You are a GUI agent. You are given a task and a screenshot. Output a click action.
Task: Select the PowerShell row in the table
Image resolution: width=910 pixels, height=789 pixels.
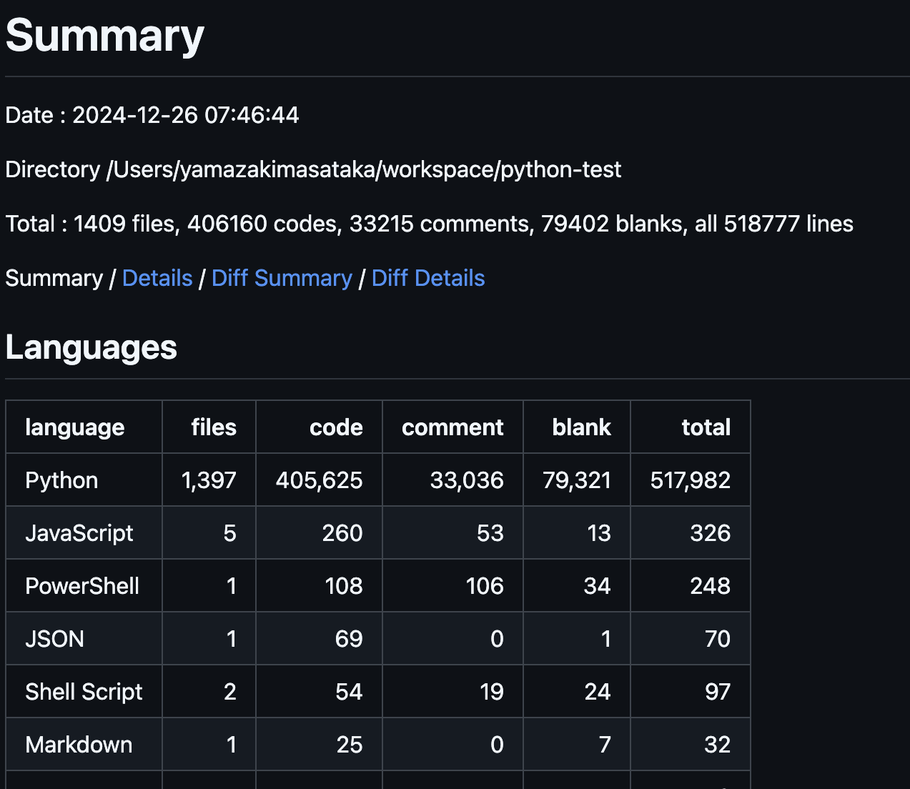[82, 585]
